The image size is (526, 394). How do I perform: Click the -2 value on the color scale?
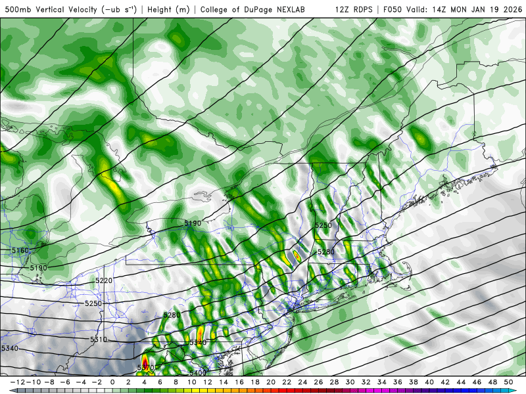97,382
